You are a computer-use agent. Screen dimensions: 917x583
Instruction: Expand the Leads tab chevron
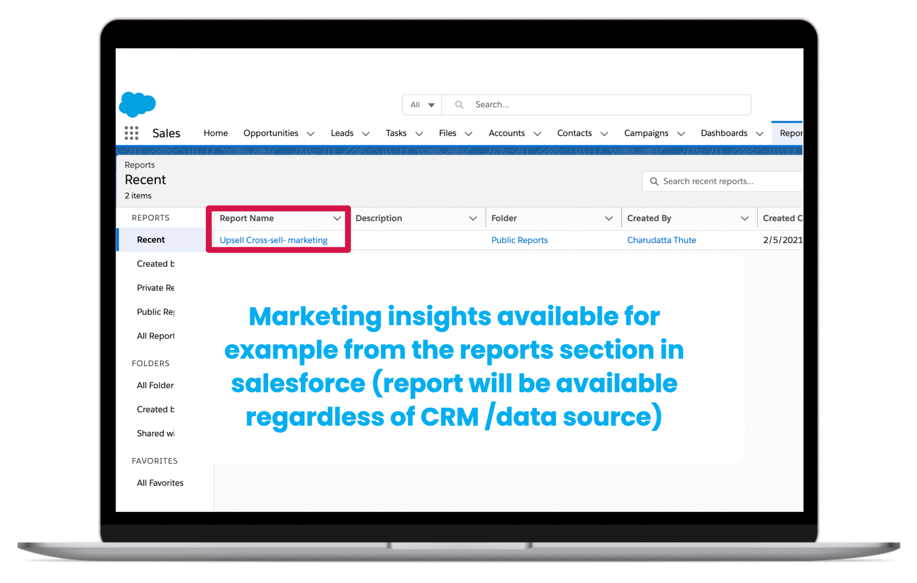point(366,134)
